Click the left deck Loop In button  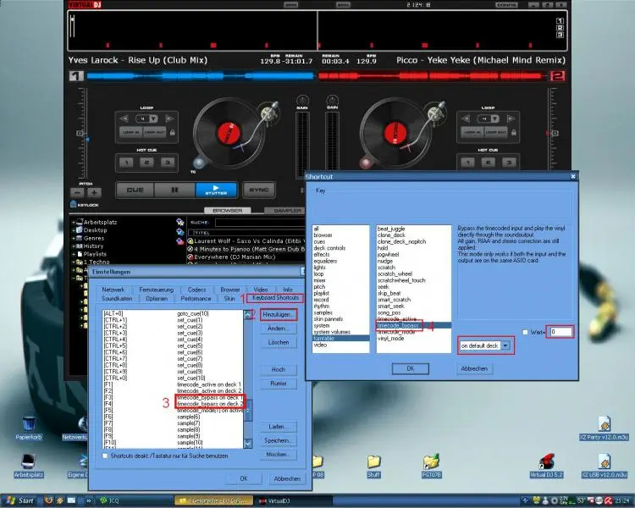[x=130, y=132]
